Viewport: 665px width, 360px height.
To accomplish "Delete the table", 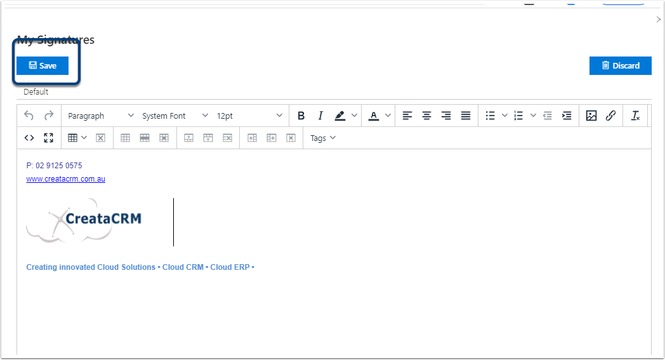I will point(100,138).
